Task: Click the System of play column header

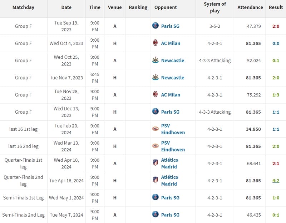Action: (215, 7)
